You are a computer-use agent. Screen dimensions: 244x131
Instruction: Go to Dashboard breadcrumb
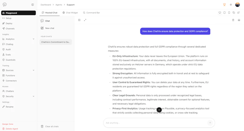click(46, 5)
